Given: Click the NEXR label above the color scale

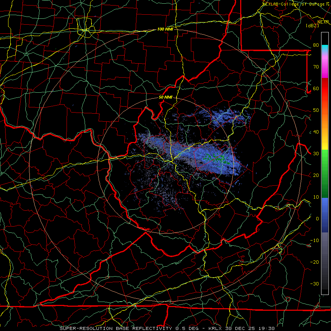Looking at the screenshot, I should click(323, 22).
